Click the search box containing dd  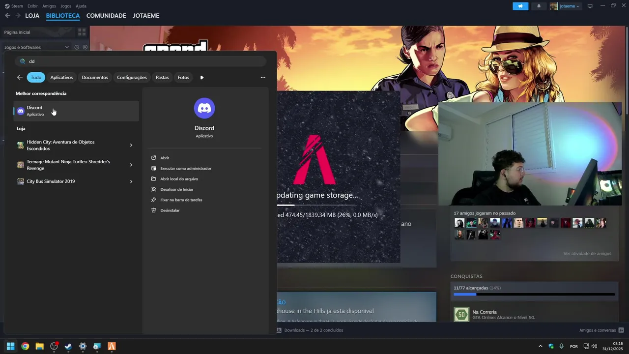point(141,61)
